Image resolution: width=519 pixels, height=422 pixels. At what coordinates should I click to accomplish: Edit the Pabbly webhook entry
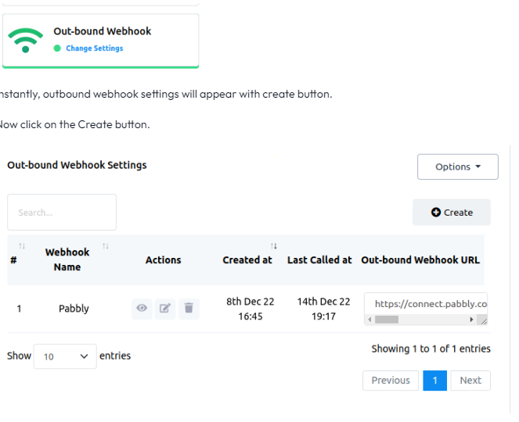[x=165, y=309]
